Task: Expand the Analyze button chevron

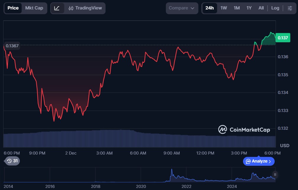Action: coord(270,161)
